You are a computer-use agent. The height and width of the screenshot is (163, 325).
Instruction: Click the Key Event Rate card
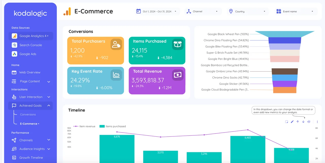pos(95,80)
